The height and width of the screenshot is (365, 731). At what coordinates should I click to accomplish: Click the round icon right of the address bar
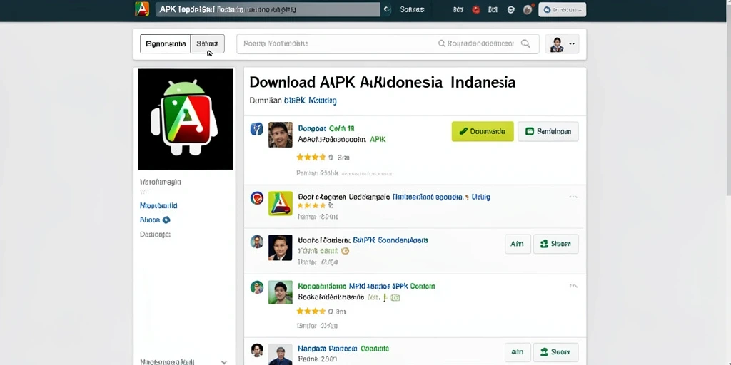(x=386, y=9)
